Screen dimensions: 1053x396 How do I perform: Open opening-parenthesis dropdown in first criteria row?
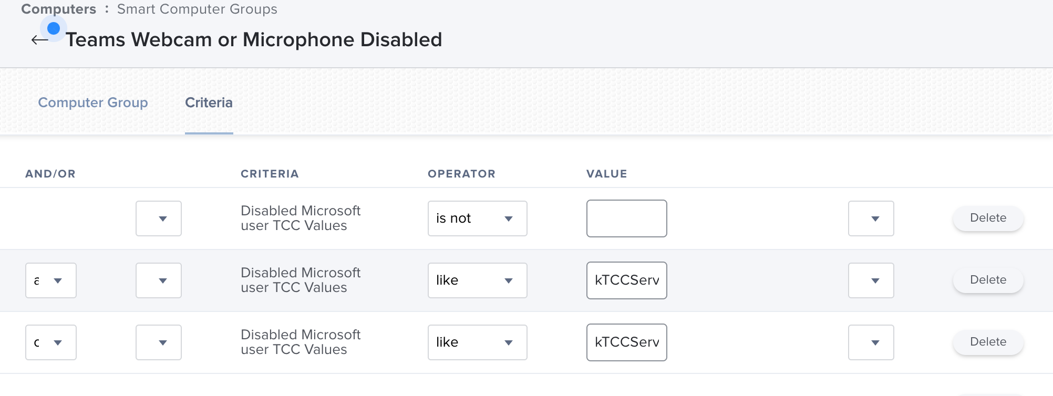click(159, 218)
